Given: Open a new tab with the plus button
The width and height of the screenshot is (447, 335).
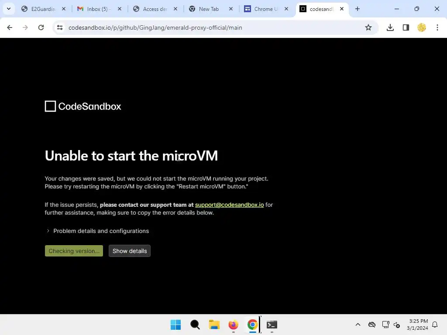Looking at the screenshot, I should pyautogui.click(x=358, y=9).
